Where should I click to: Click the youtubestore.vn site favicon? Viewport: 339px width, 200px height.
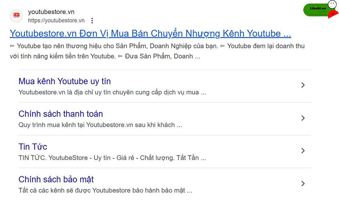[x=17, y=16]
